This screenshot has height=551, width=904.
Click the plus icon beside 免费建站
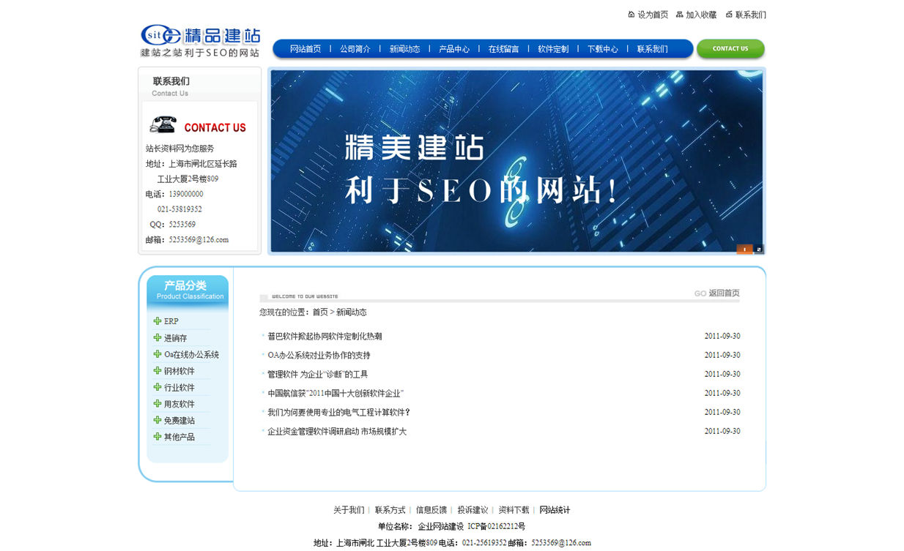pyautogui.click(x=157, y=420)
